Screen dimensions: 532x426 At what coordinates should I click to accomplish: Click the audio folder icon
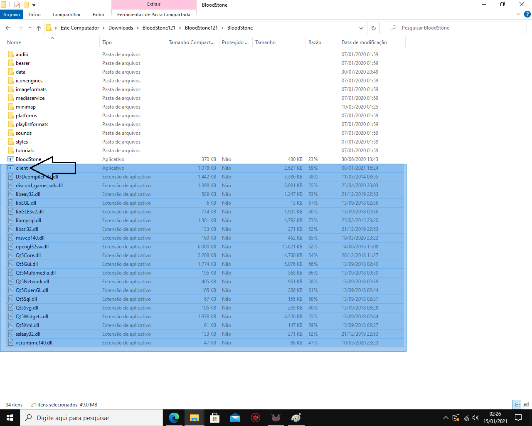click(11, 54)
